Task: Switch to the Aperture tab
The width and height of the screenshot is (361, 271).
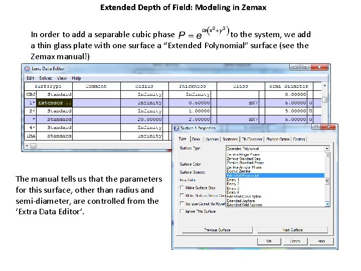Action: (212, 139)
